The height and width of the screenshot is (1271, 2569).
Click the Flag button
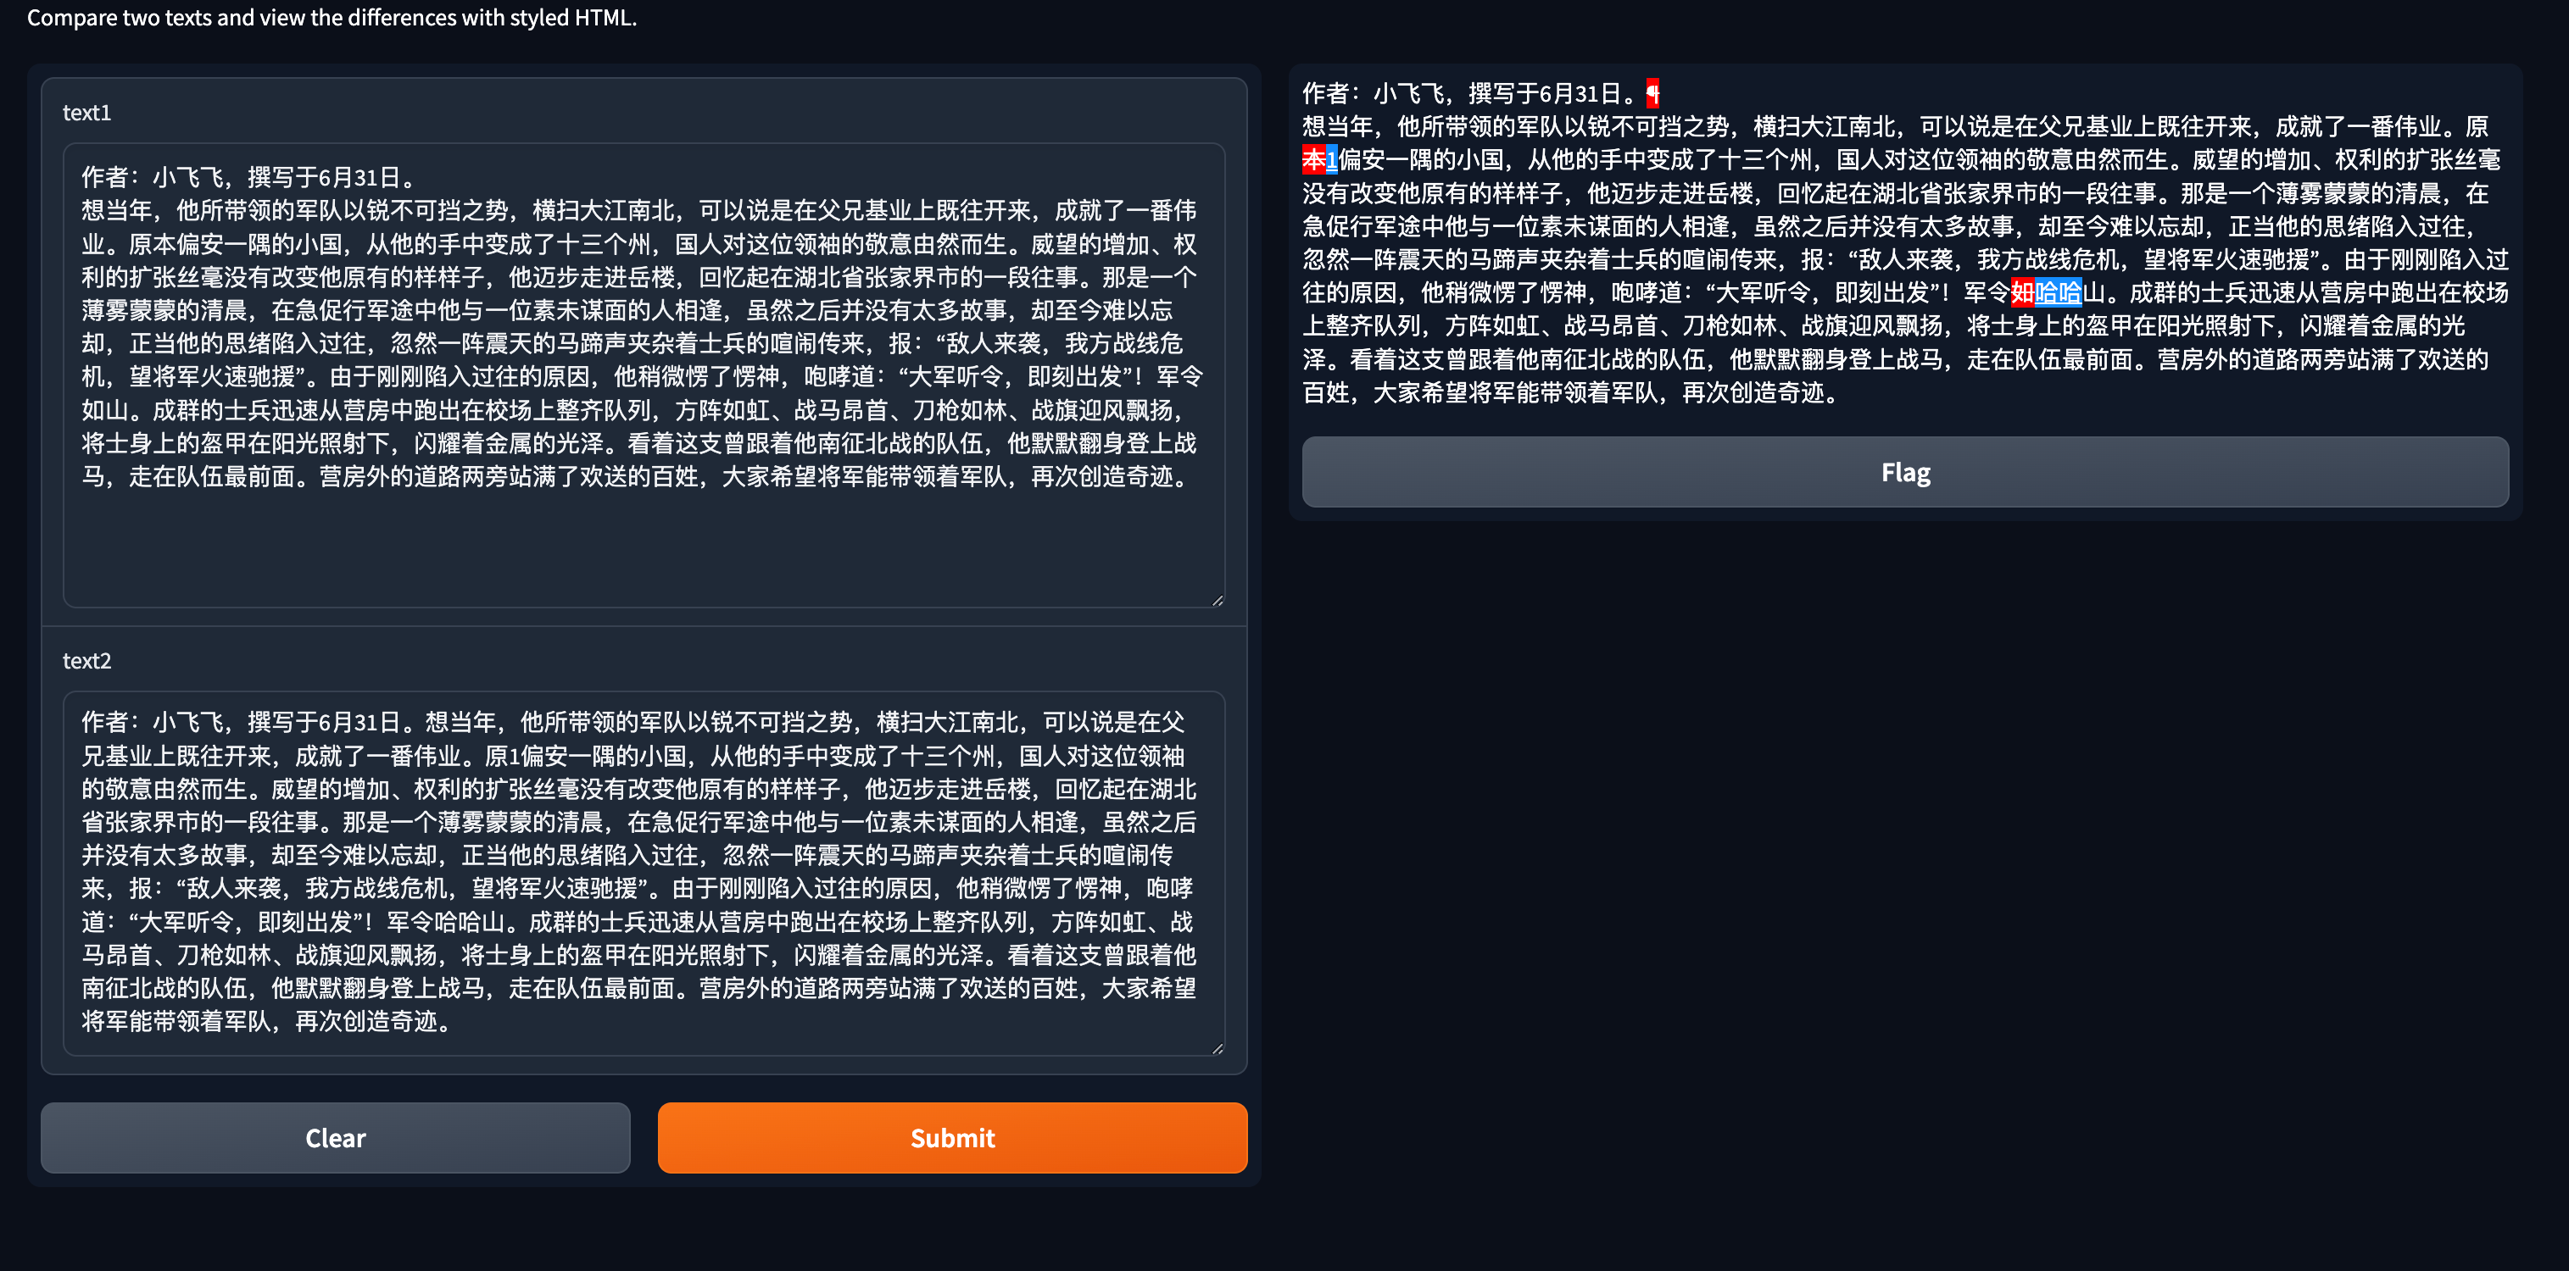pyautogui.click(x=1903, y=471)
